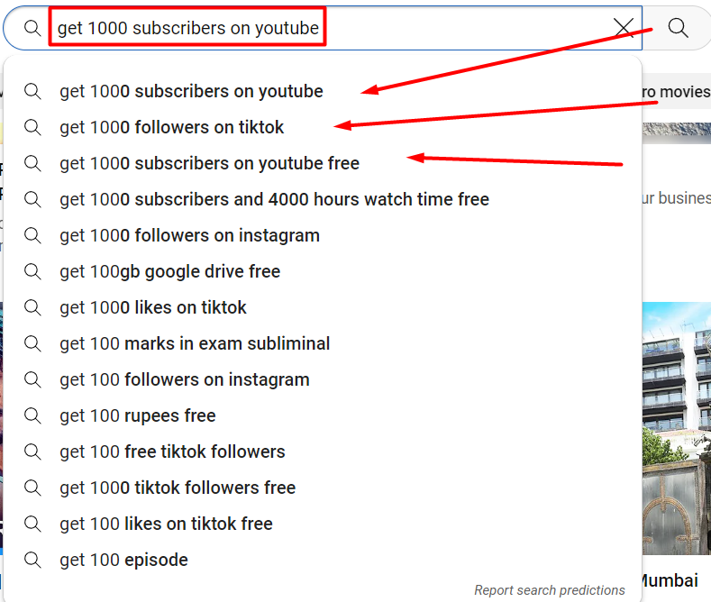The width and height of the screenshot is (711, 602).
Task: Click magnifier icon beside 'get 100 free tiktok followers'
Action: click(x=32, y=451)
